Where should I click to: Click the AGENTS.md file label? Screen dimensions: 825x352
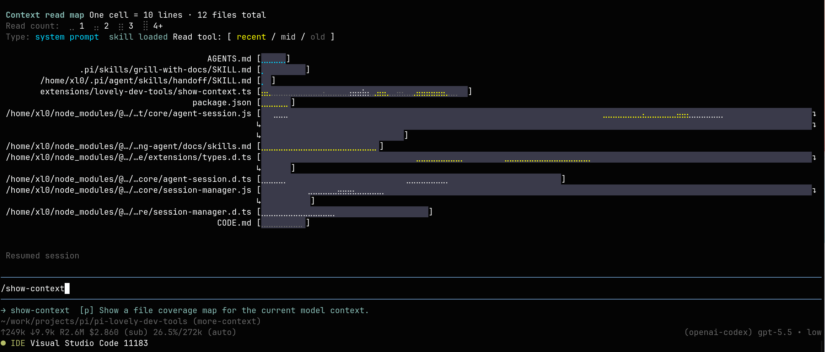pyautogui.click(x=229, y=59)
